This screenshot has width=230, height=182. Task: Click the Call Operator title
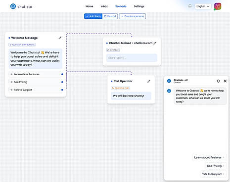[x=123, y=81]
